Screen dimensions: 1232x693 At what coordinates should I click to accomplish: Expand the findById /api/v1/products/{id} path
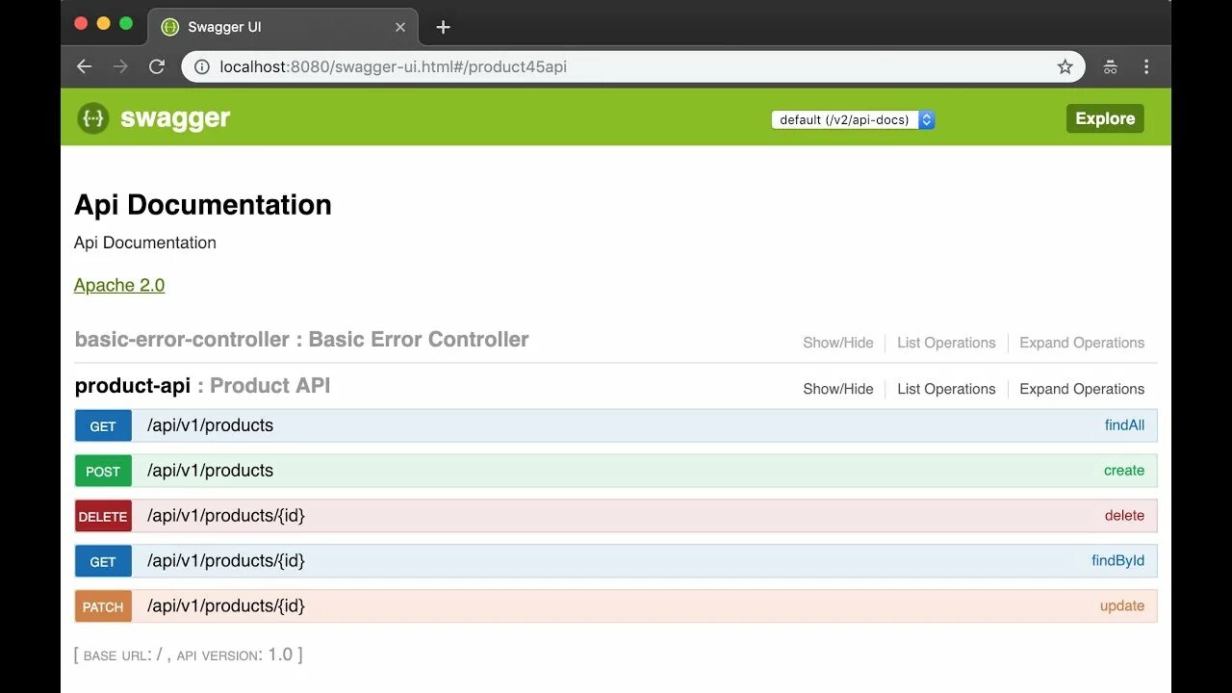click(226, 560)
